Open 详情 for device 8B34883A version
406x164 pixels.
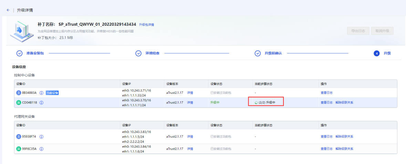[190, 93]
